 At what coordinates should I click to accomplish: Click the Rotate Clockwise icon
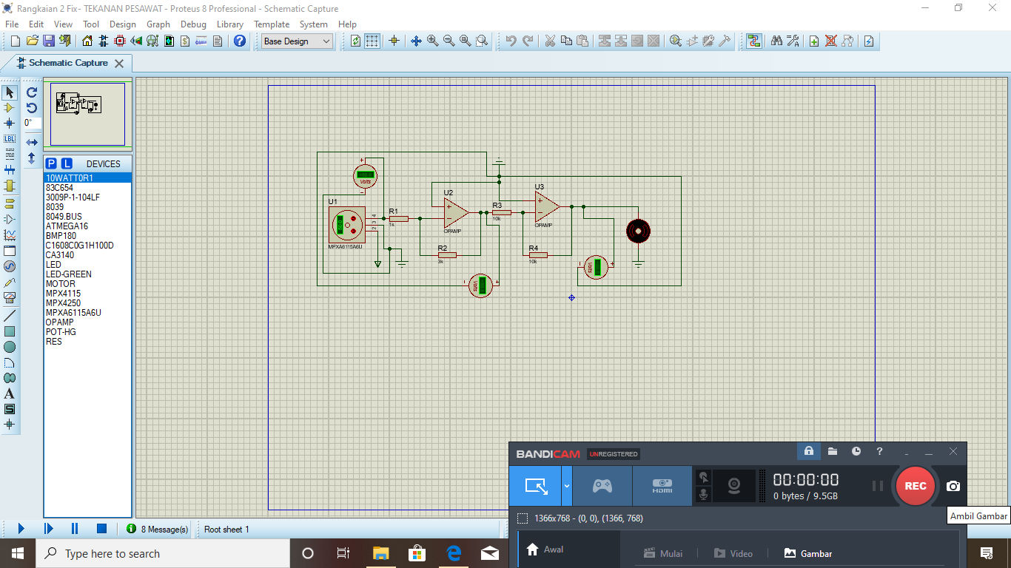click(32, 92)
